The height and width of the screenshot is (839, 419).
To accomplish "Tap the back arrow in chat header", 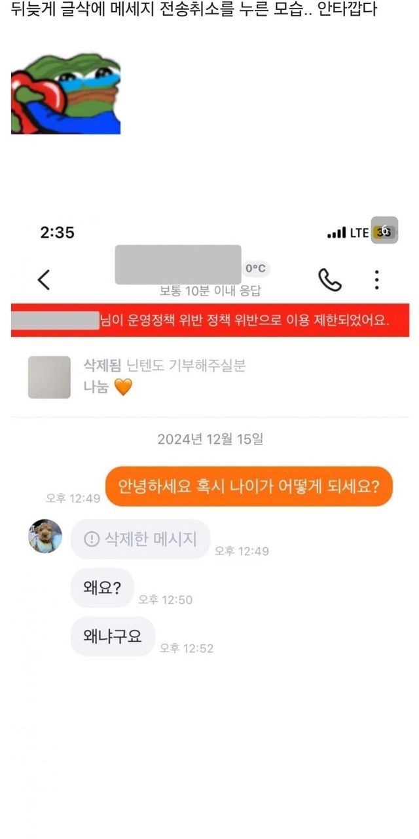I will point(43,280).
